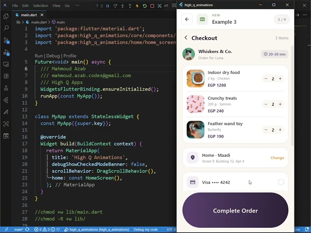Open problems from errors and warnings indicator
311x233 pixels.
tap(47, 230)
